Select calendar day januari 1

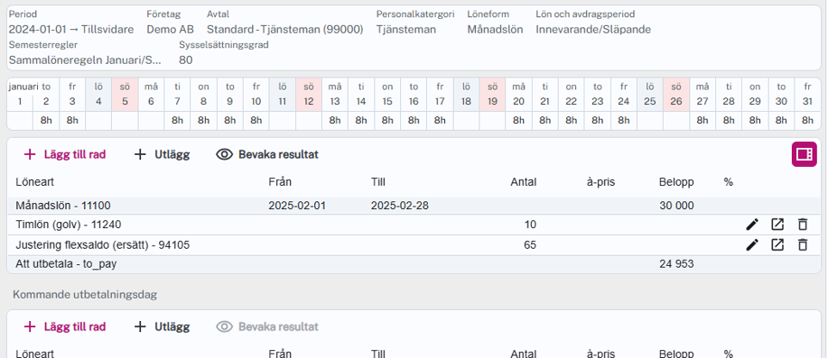tap(20, 94)
